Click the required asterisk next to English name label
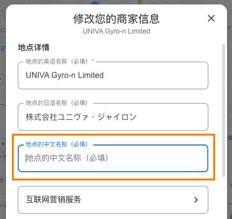Image resolution: width=232 pixels, height=219 pixels. tap(93, 60)
